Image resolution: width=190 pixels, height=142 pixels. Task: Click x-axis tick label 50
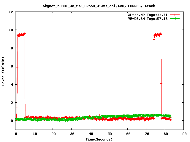pyautogui.click(x=110, y=134)
